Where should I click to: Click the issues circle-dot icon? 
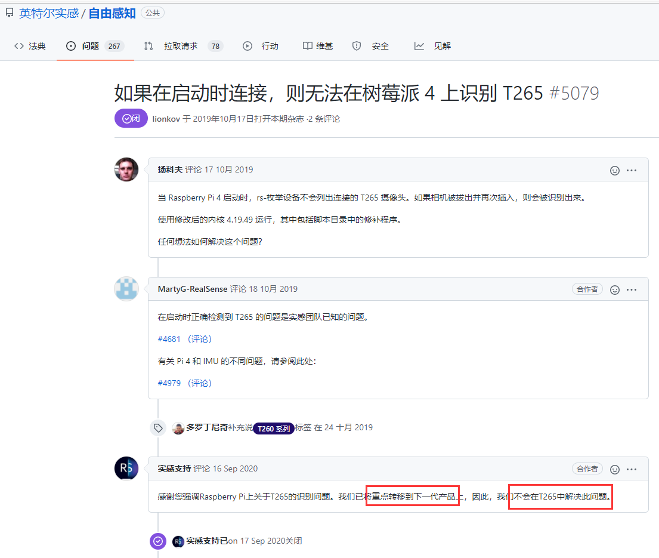[71, 46]
